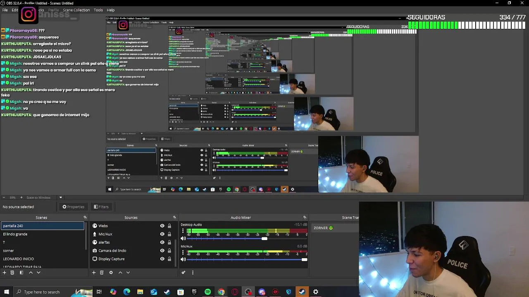Select the pantalla 240 scene
The image size is (529, 297).
(x=43, y=226)
